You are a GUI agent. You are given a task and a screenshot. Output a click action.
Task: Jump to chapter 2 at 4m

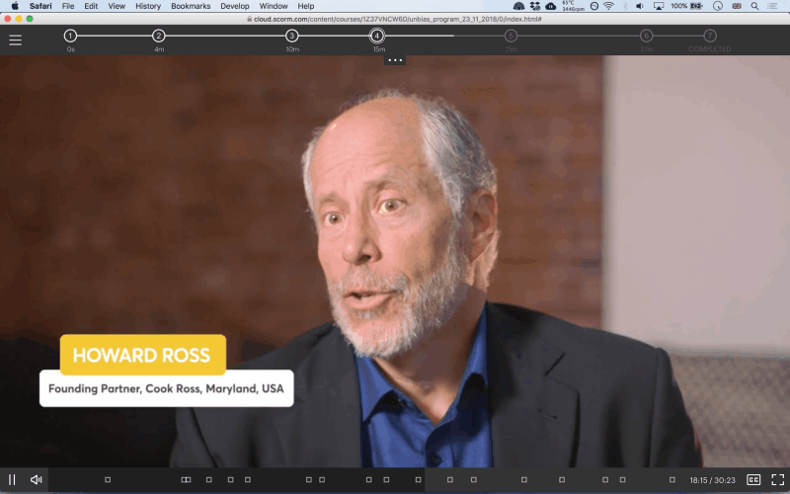click(x=159, y=36)
